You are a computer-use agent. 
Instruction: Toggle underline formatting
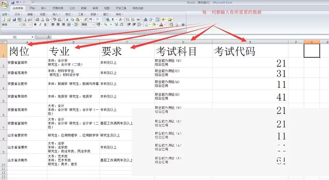click(x=45, y=25)
